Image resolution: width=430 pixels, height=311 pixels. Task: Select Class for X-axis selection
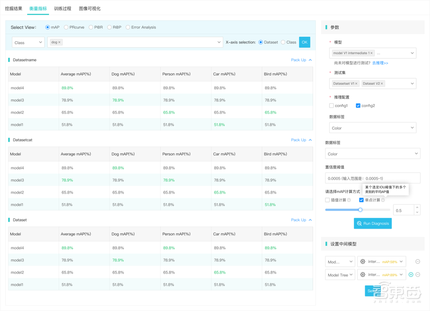283,43
